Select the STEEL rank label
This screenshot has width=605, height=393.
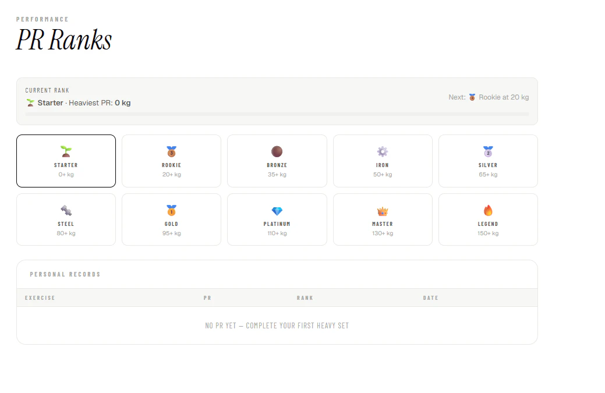coord(66,224)
